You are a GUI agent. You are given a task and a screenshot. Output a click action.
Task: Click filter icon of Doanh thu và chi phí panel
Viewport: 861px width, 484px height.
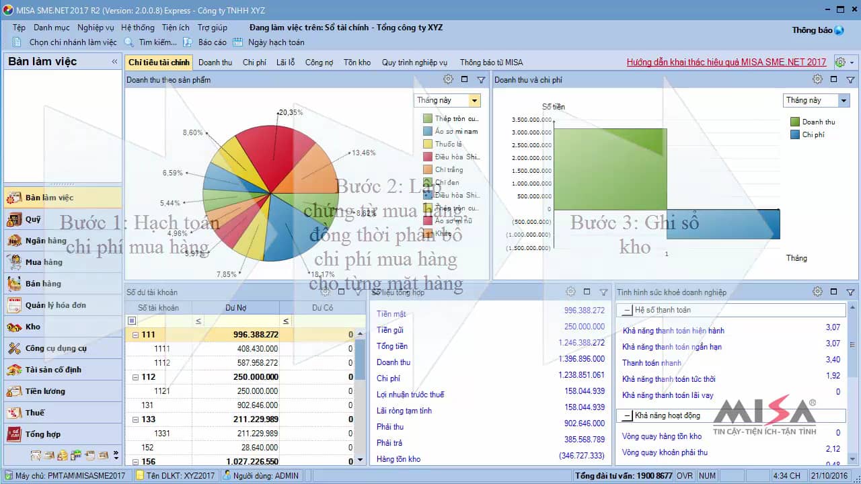click(850, 79)
